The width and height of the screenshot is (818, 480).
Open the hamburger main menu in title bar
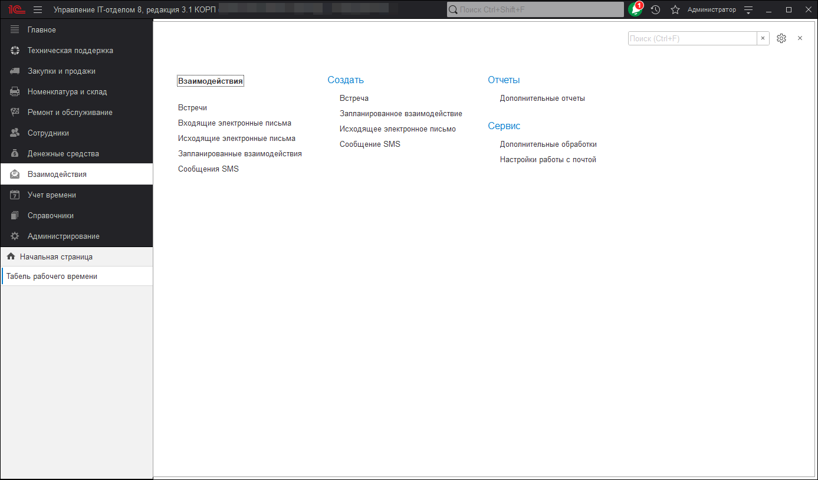pyautogui.click(x=38, y=9)
